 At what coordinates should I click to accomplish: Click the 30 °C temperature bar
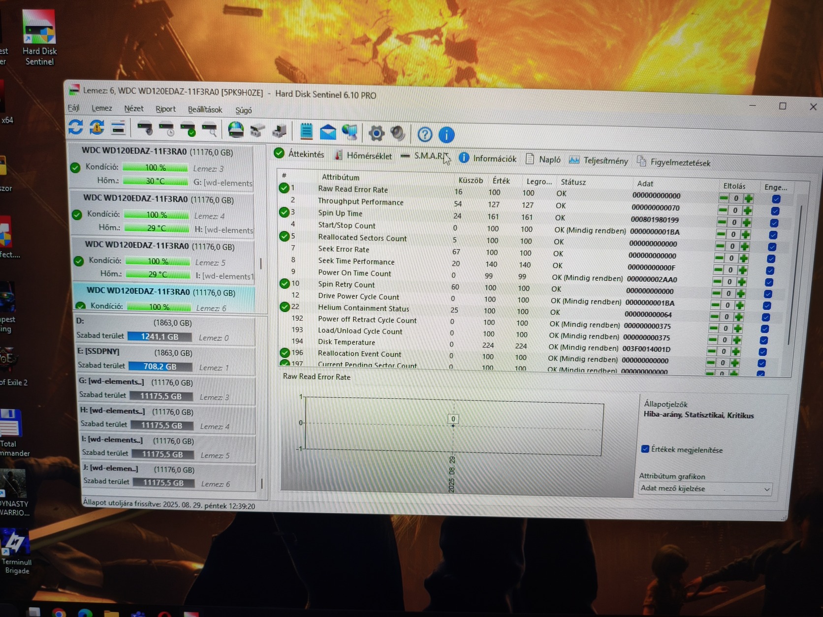click(156, 181)
